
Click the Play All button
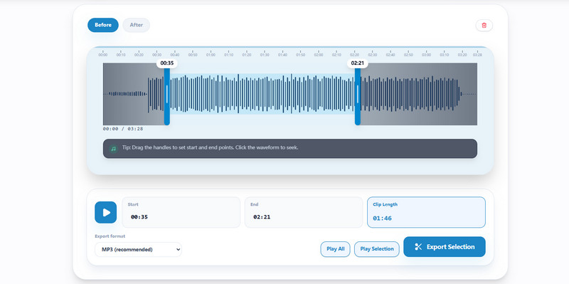pos(335,249)
